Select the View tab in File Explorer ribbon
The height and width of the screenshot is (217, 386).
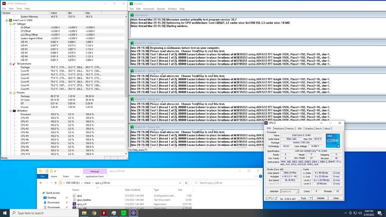click(x=77, y=176)
